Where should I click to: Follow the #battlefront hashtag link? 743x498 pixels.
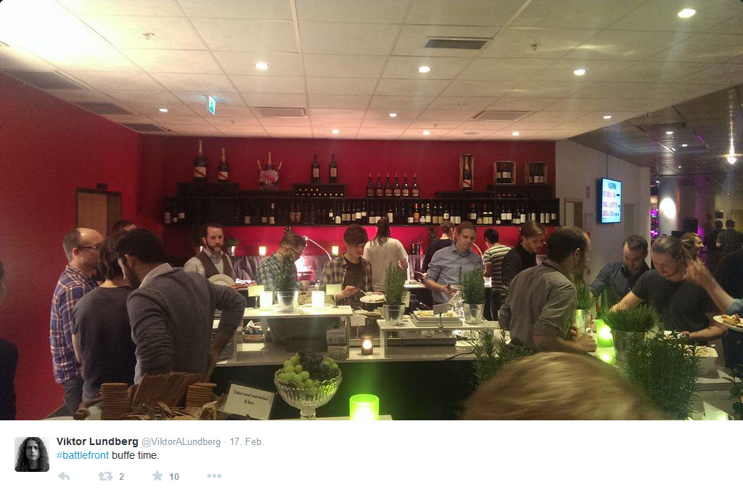point(83,455)
